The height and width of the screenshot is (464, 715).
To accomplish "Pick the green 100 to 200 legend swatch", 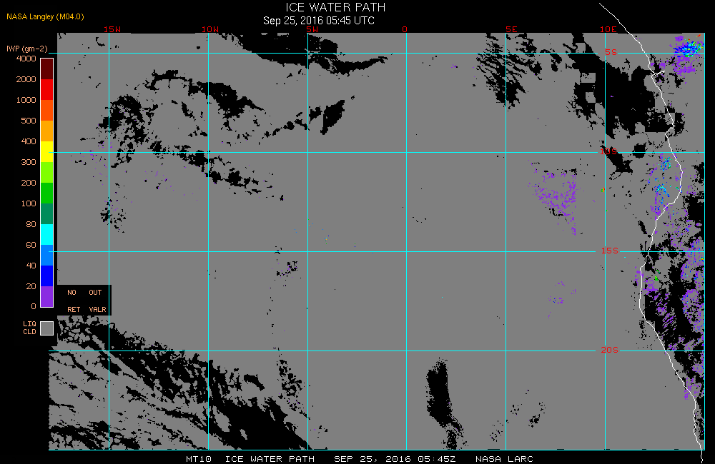I will coord(47,193).
